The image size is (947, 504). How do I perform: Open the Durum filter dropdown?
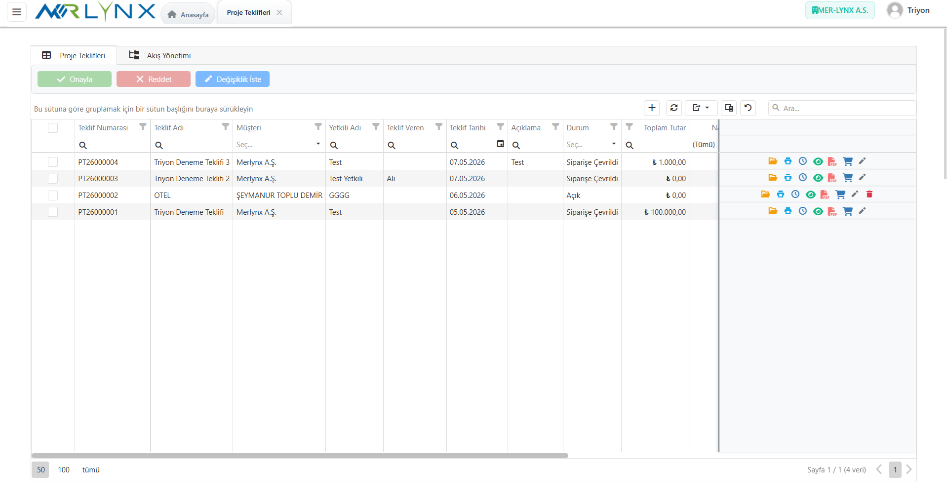coord(614,144)
